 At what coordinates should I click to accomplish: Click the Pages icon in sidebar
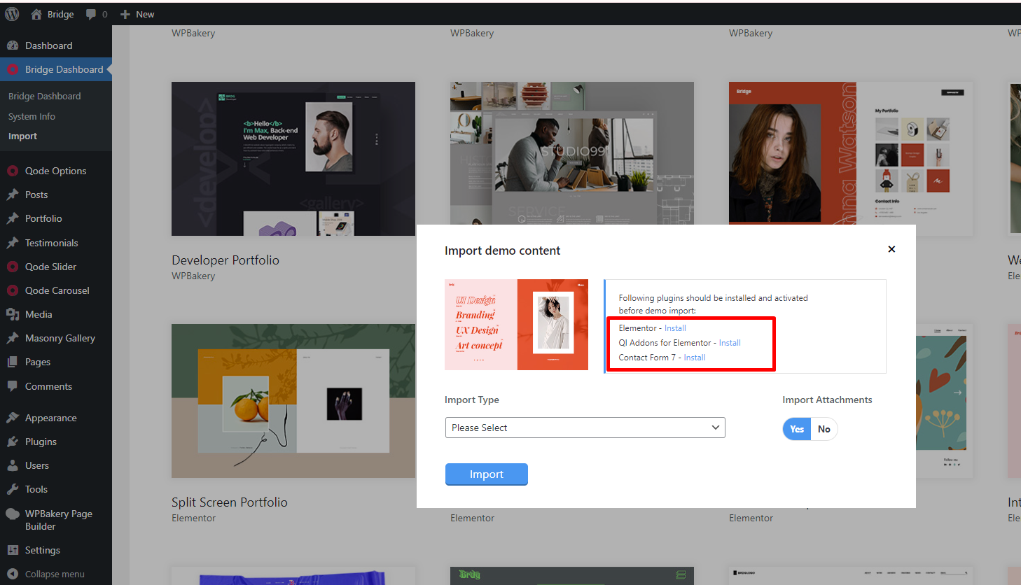13,362
